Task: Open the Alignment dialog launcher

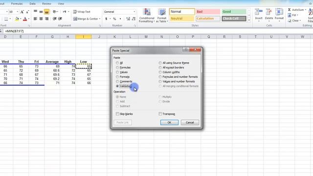Action: [100, 25]
